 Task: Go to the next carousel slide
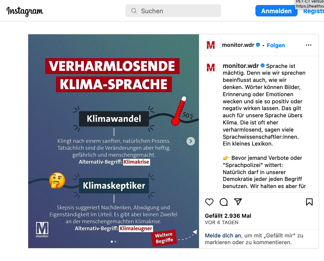point(190,141)
